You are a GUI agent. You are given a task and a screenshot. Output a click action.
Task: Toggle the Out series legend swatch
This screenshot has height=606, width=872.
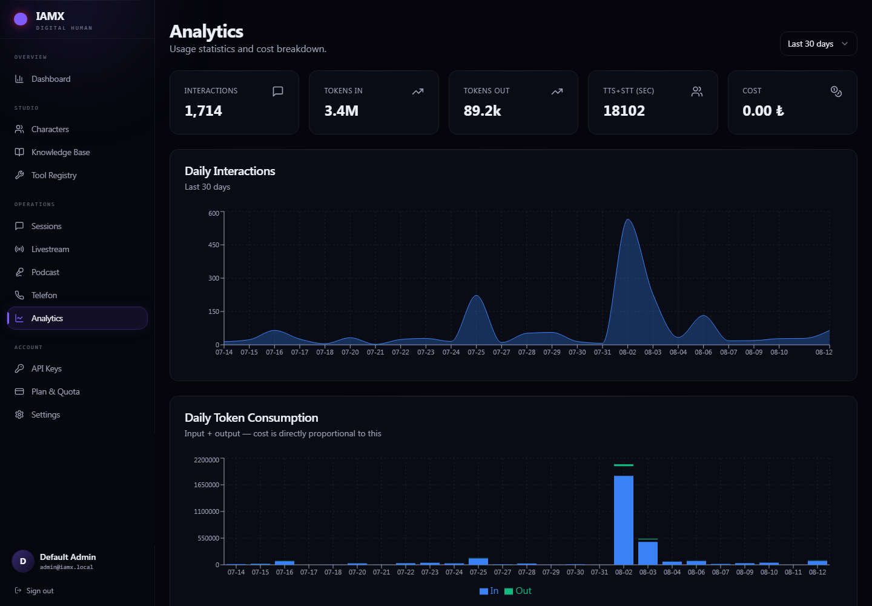click(509, 591)
